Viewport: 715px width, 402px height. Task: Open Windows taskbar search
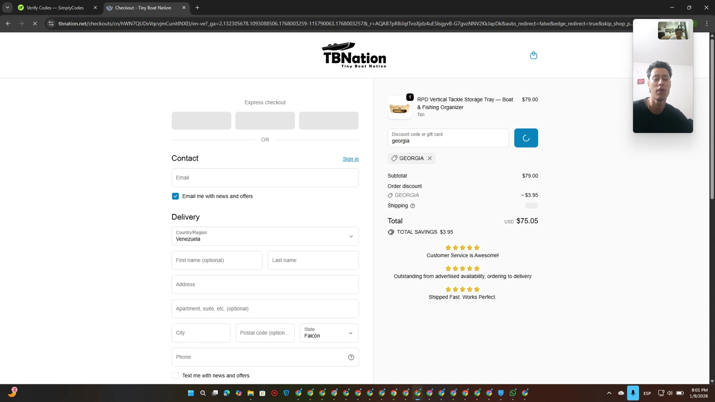pos(203,393)
